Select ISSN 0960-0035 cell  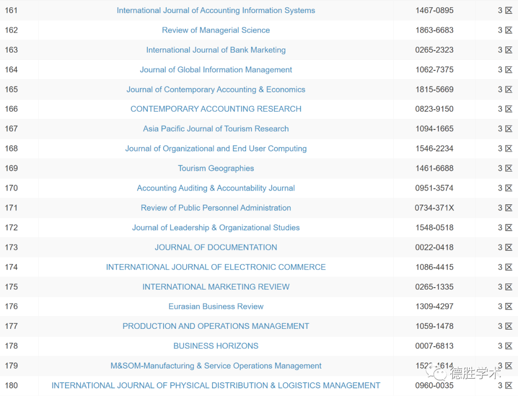point(434,386)
